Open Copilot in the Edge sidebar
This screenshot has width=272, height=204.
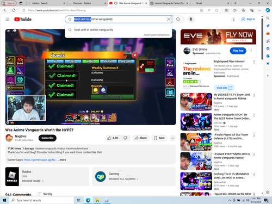268,10
